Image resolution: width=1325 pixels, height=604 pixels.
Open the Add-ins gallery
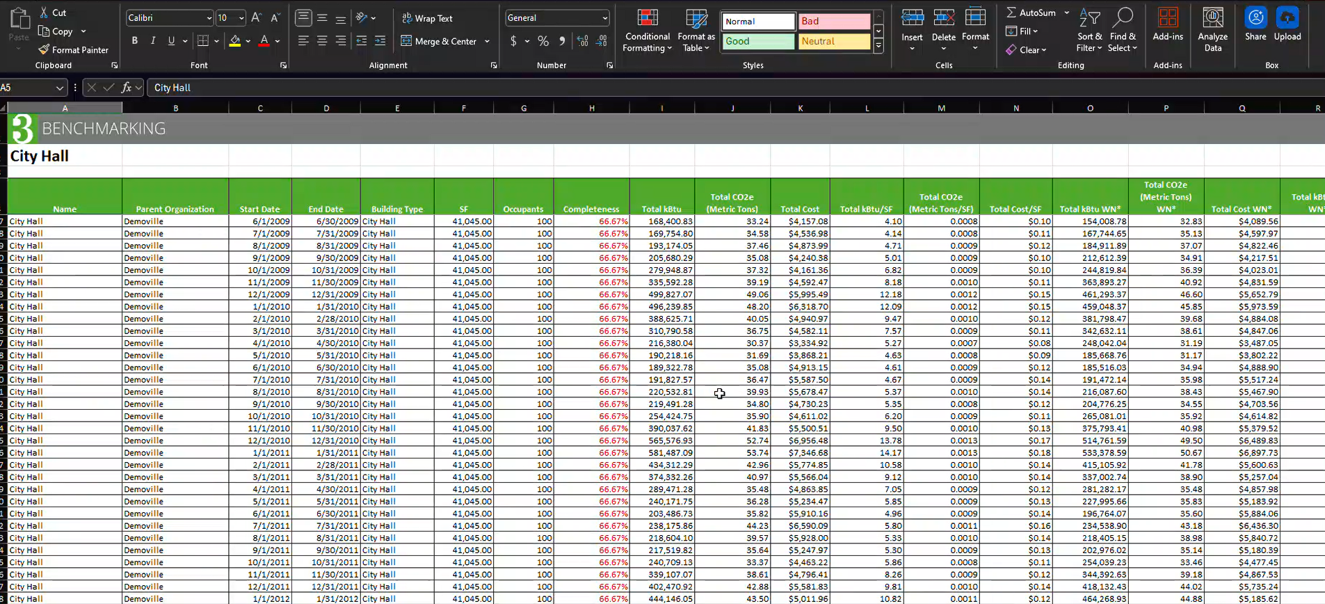tap(1167, 25)
